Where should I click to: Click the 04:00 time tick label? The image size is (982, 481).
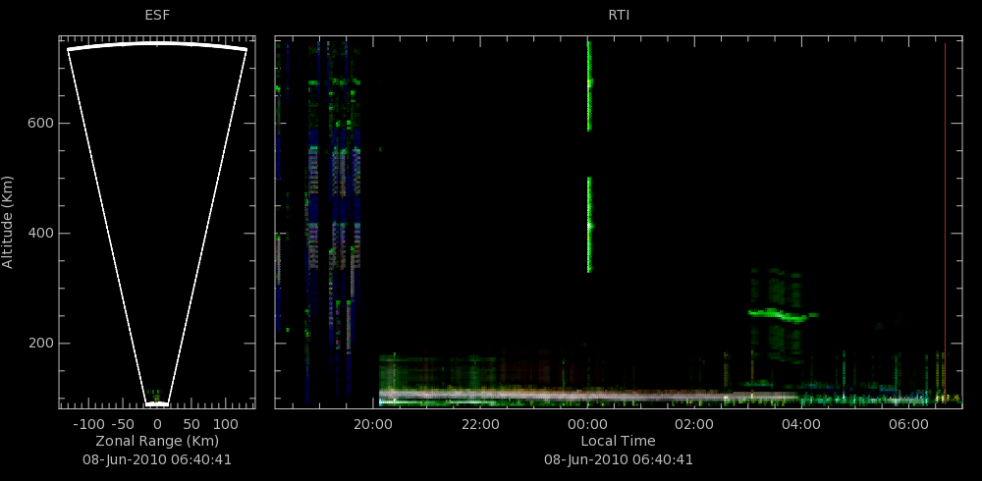801,424
